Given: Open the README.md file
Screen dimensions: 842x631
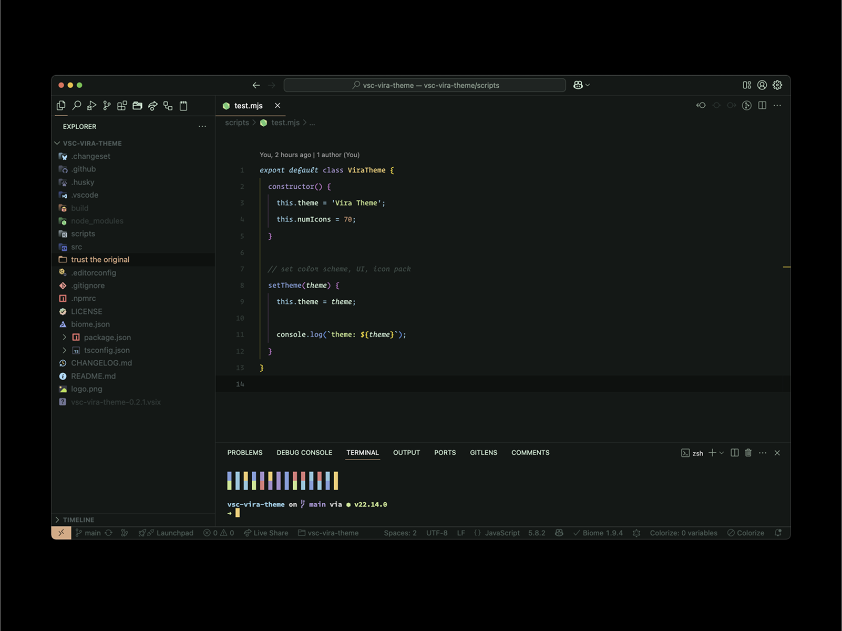Looking at the screenshot, I should [x=134, y=376].
